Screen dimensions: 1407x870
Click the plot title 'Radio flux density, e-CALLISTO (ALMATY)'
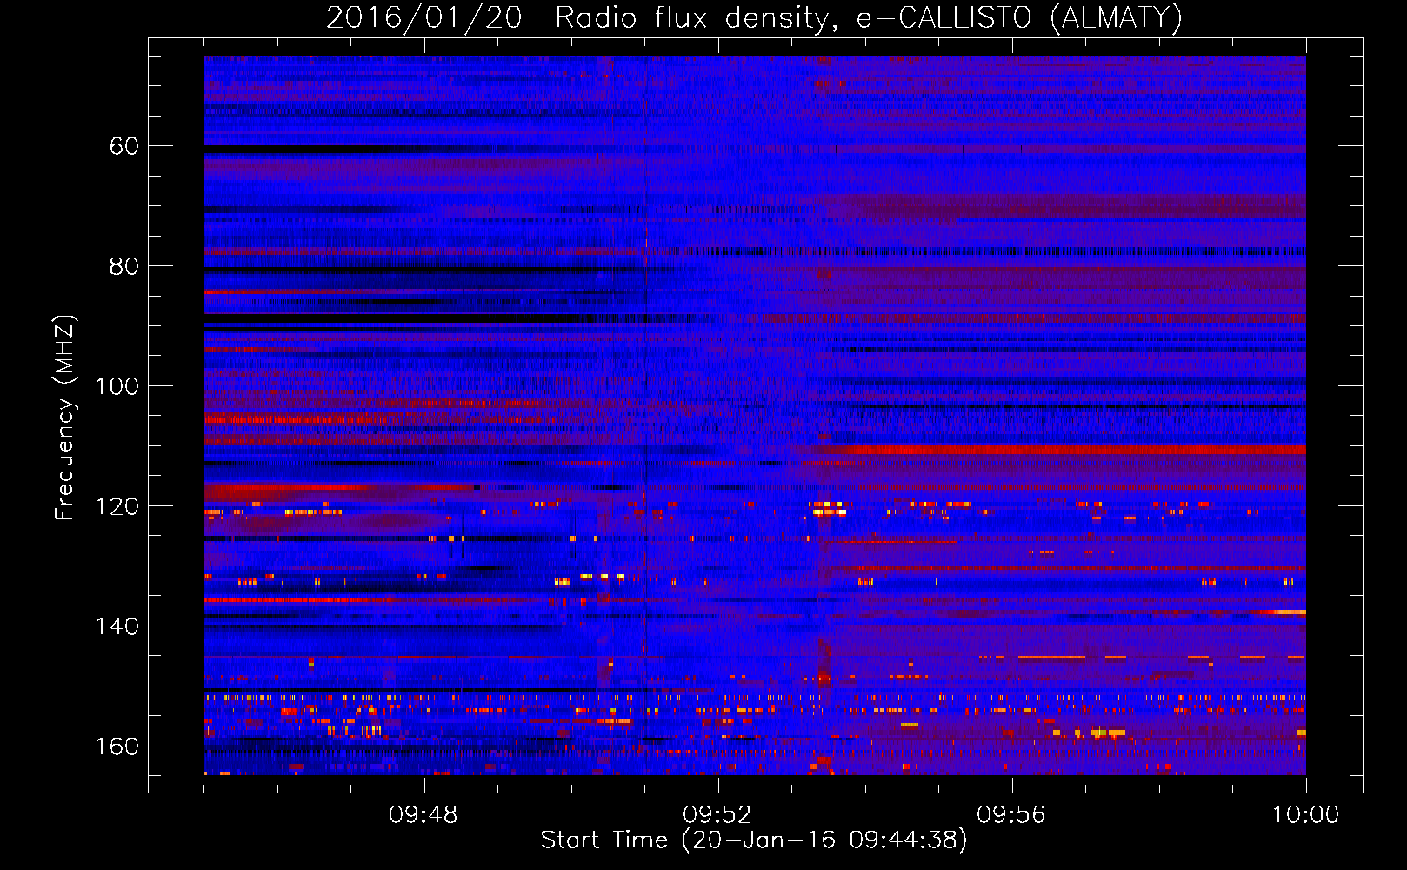coord(869,17)
